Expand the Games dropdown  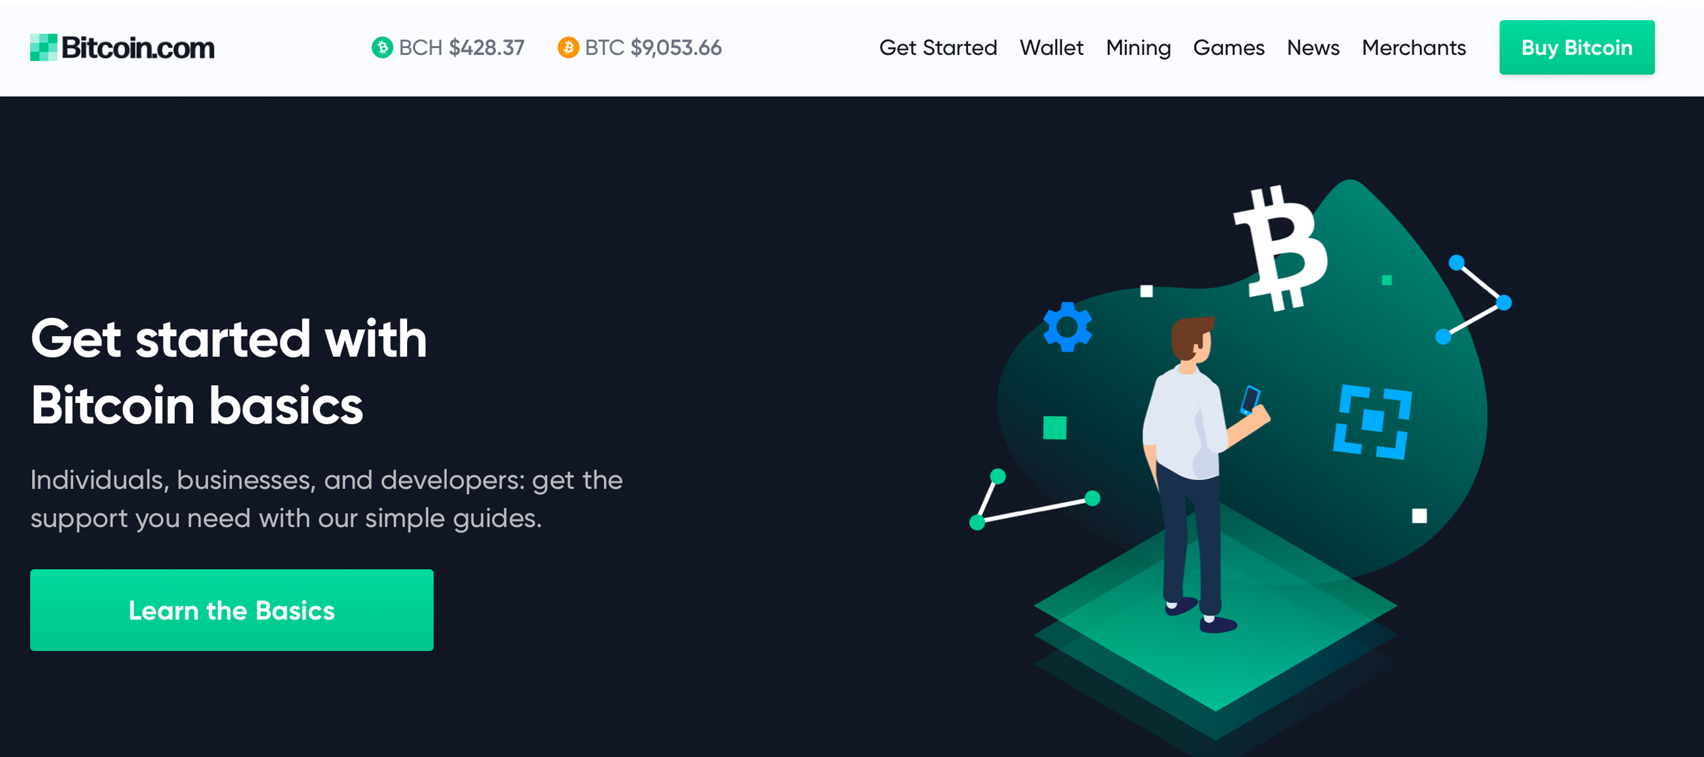point(1229,48)
